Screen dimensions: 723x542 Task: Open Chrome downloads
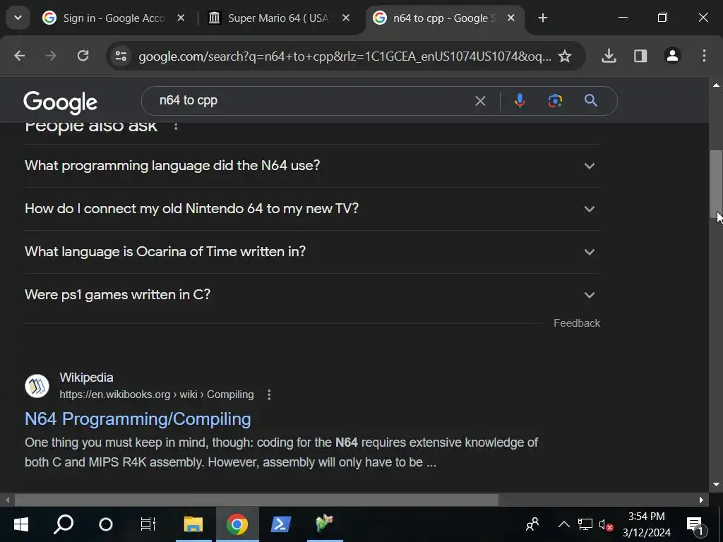tap(609, 56)
